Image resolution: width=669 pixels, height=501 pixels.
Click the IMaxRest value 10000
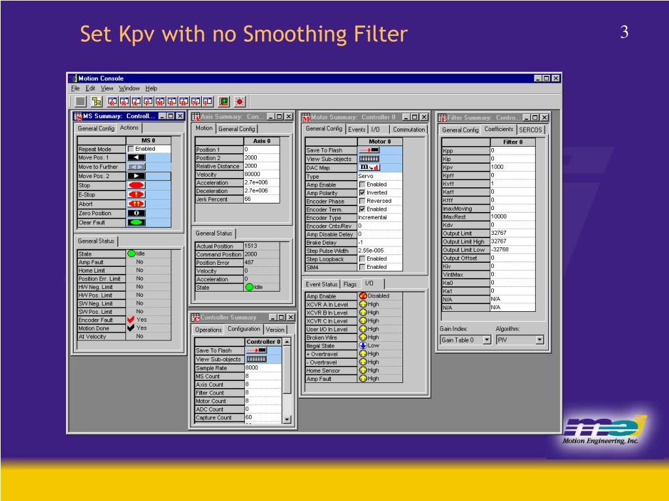pos(512,217)
